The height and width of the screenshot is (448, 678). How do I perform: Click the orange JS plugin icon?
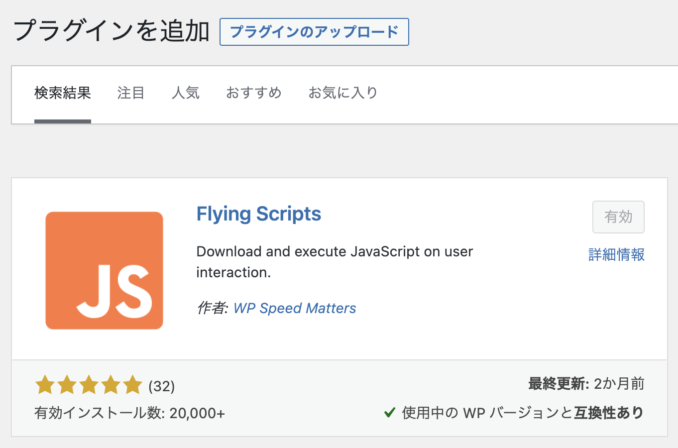[104, 270]
